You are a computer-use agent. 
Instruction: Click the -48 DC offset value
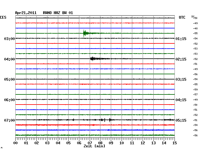click(195, 28)
